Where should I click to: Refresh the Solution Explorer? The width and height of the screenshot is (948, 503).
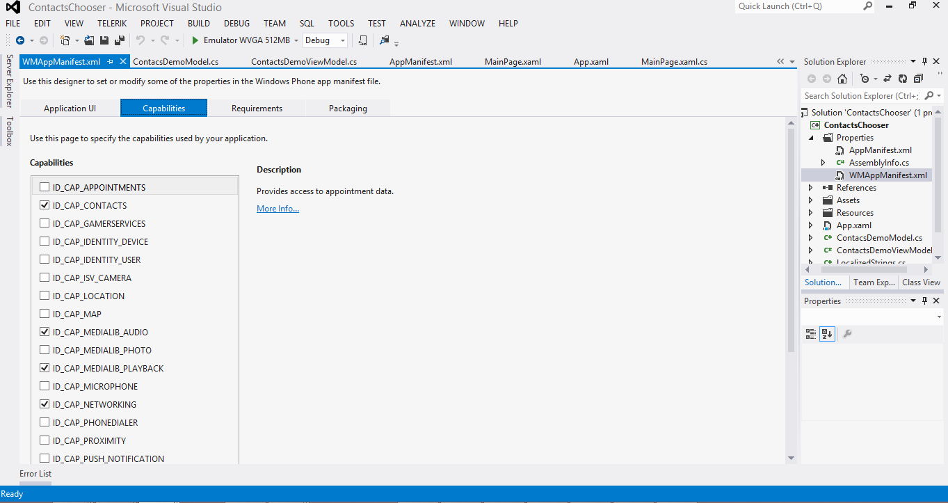(903, 79)
